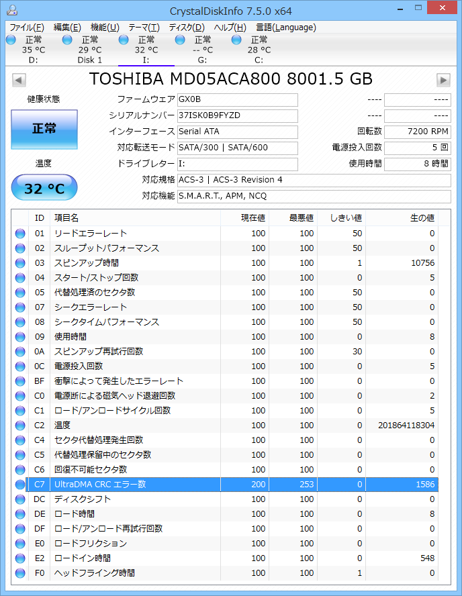Select the スピンアップ再試行回数 row
This screenshot has height=596, width=462.
[226, 352]
